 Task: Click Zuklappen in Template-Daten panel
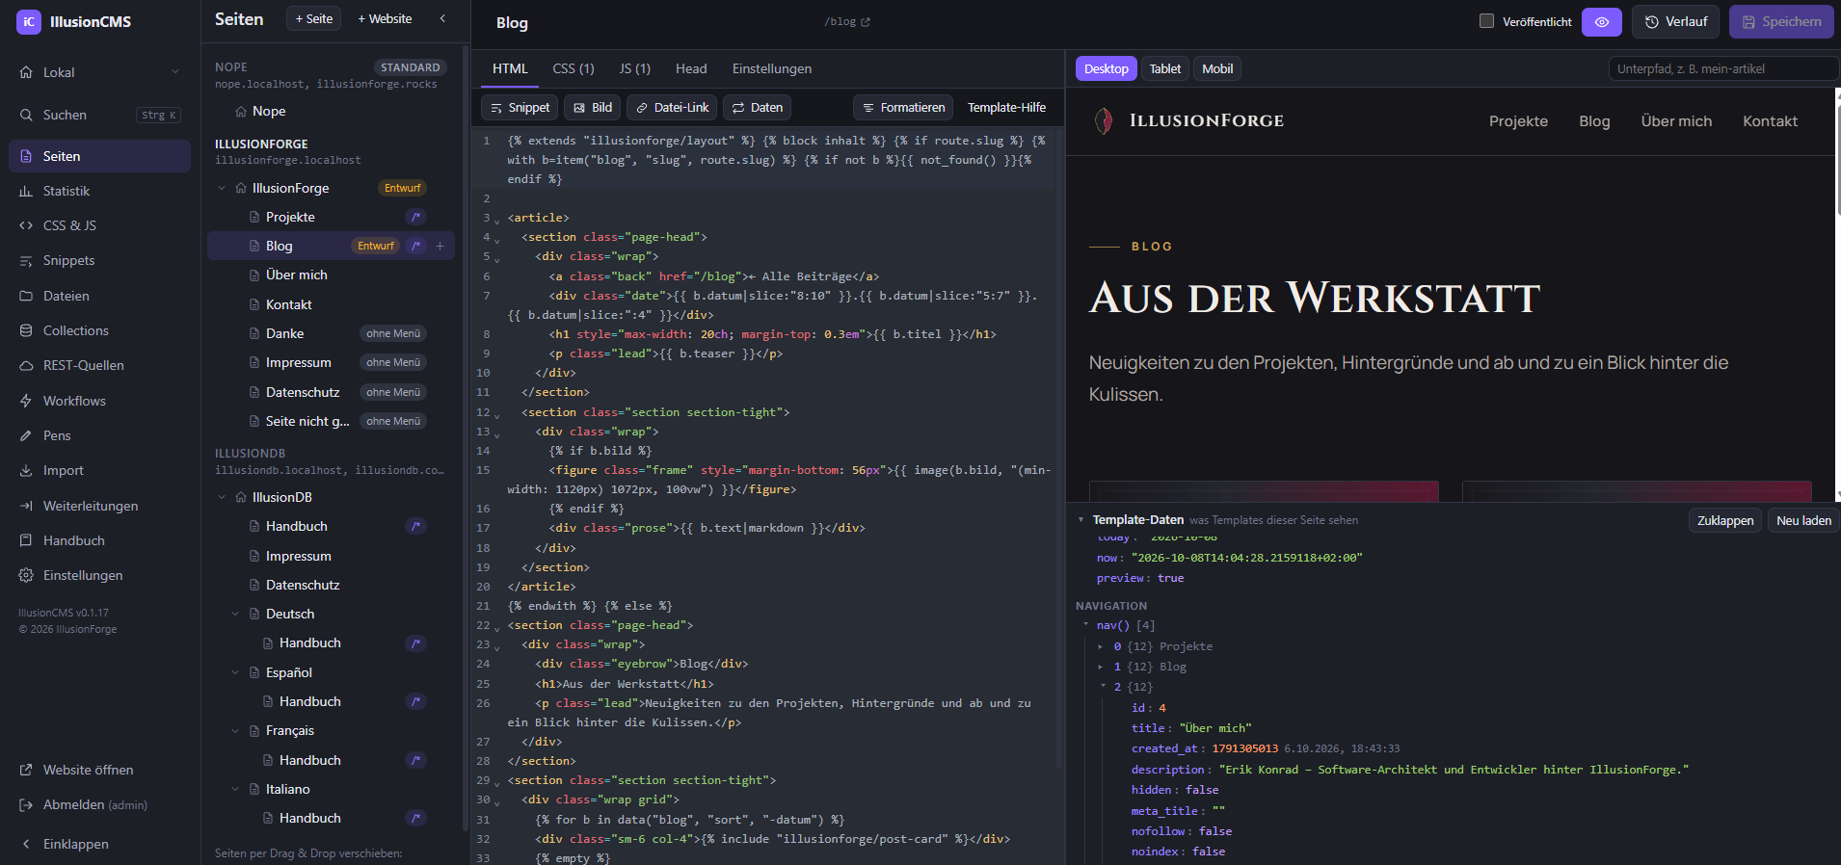[x=1725, y=520]
